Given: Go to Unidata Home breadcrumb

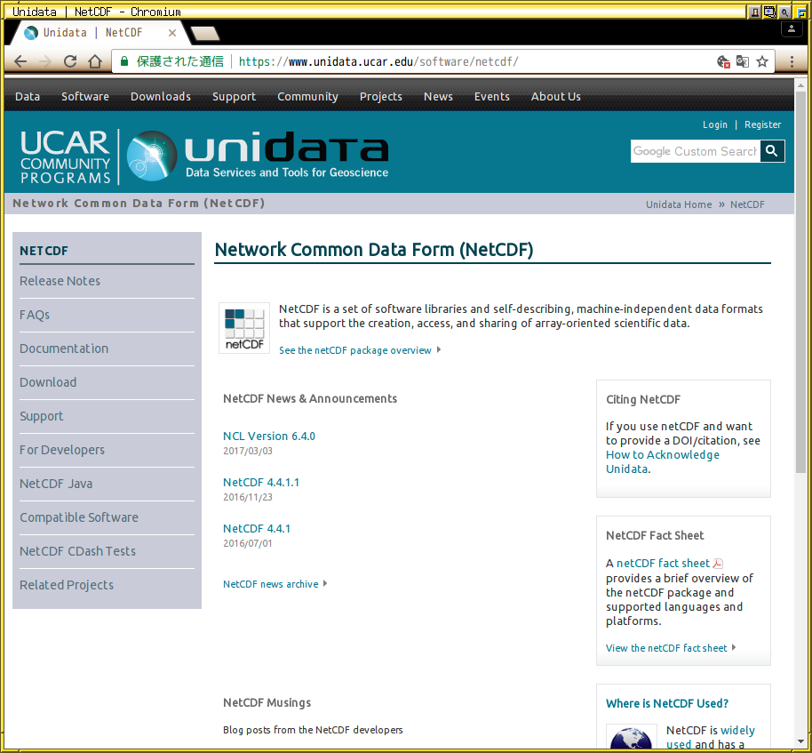Looking at the screenshot, I should point(679,204).
